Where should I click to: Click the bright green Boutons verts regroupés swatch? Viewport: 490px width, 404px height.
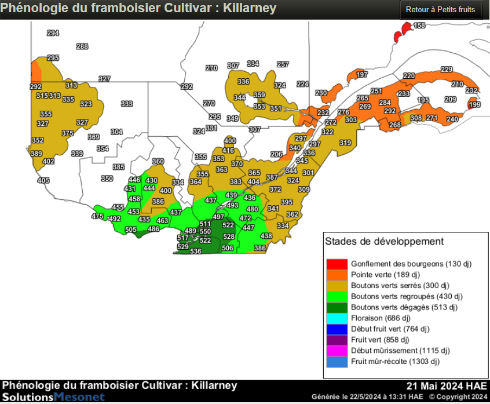337,296
